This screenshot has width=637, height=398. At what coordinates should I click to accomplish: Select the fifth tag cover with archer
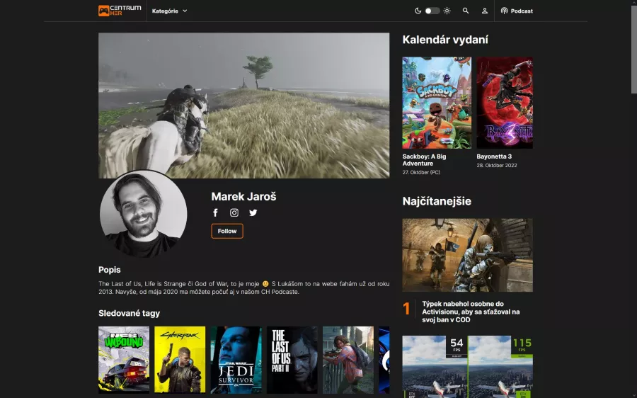pos(348,360)
